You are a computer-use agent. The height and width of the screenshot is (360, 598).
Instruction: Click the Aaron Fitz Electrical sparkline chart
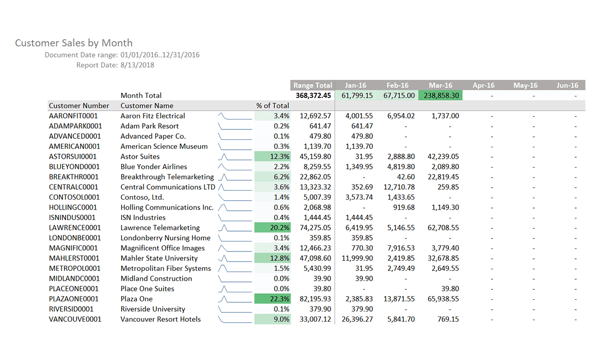coord(234,116)
